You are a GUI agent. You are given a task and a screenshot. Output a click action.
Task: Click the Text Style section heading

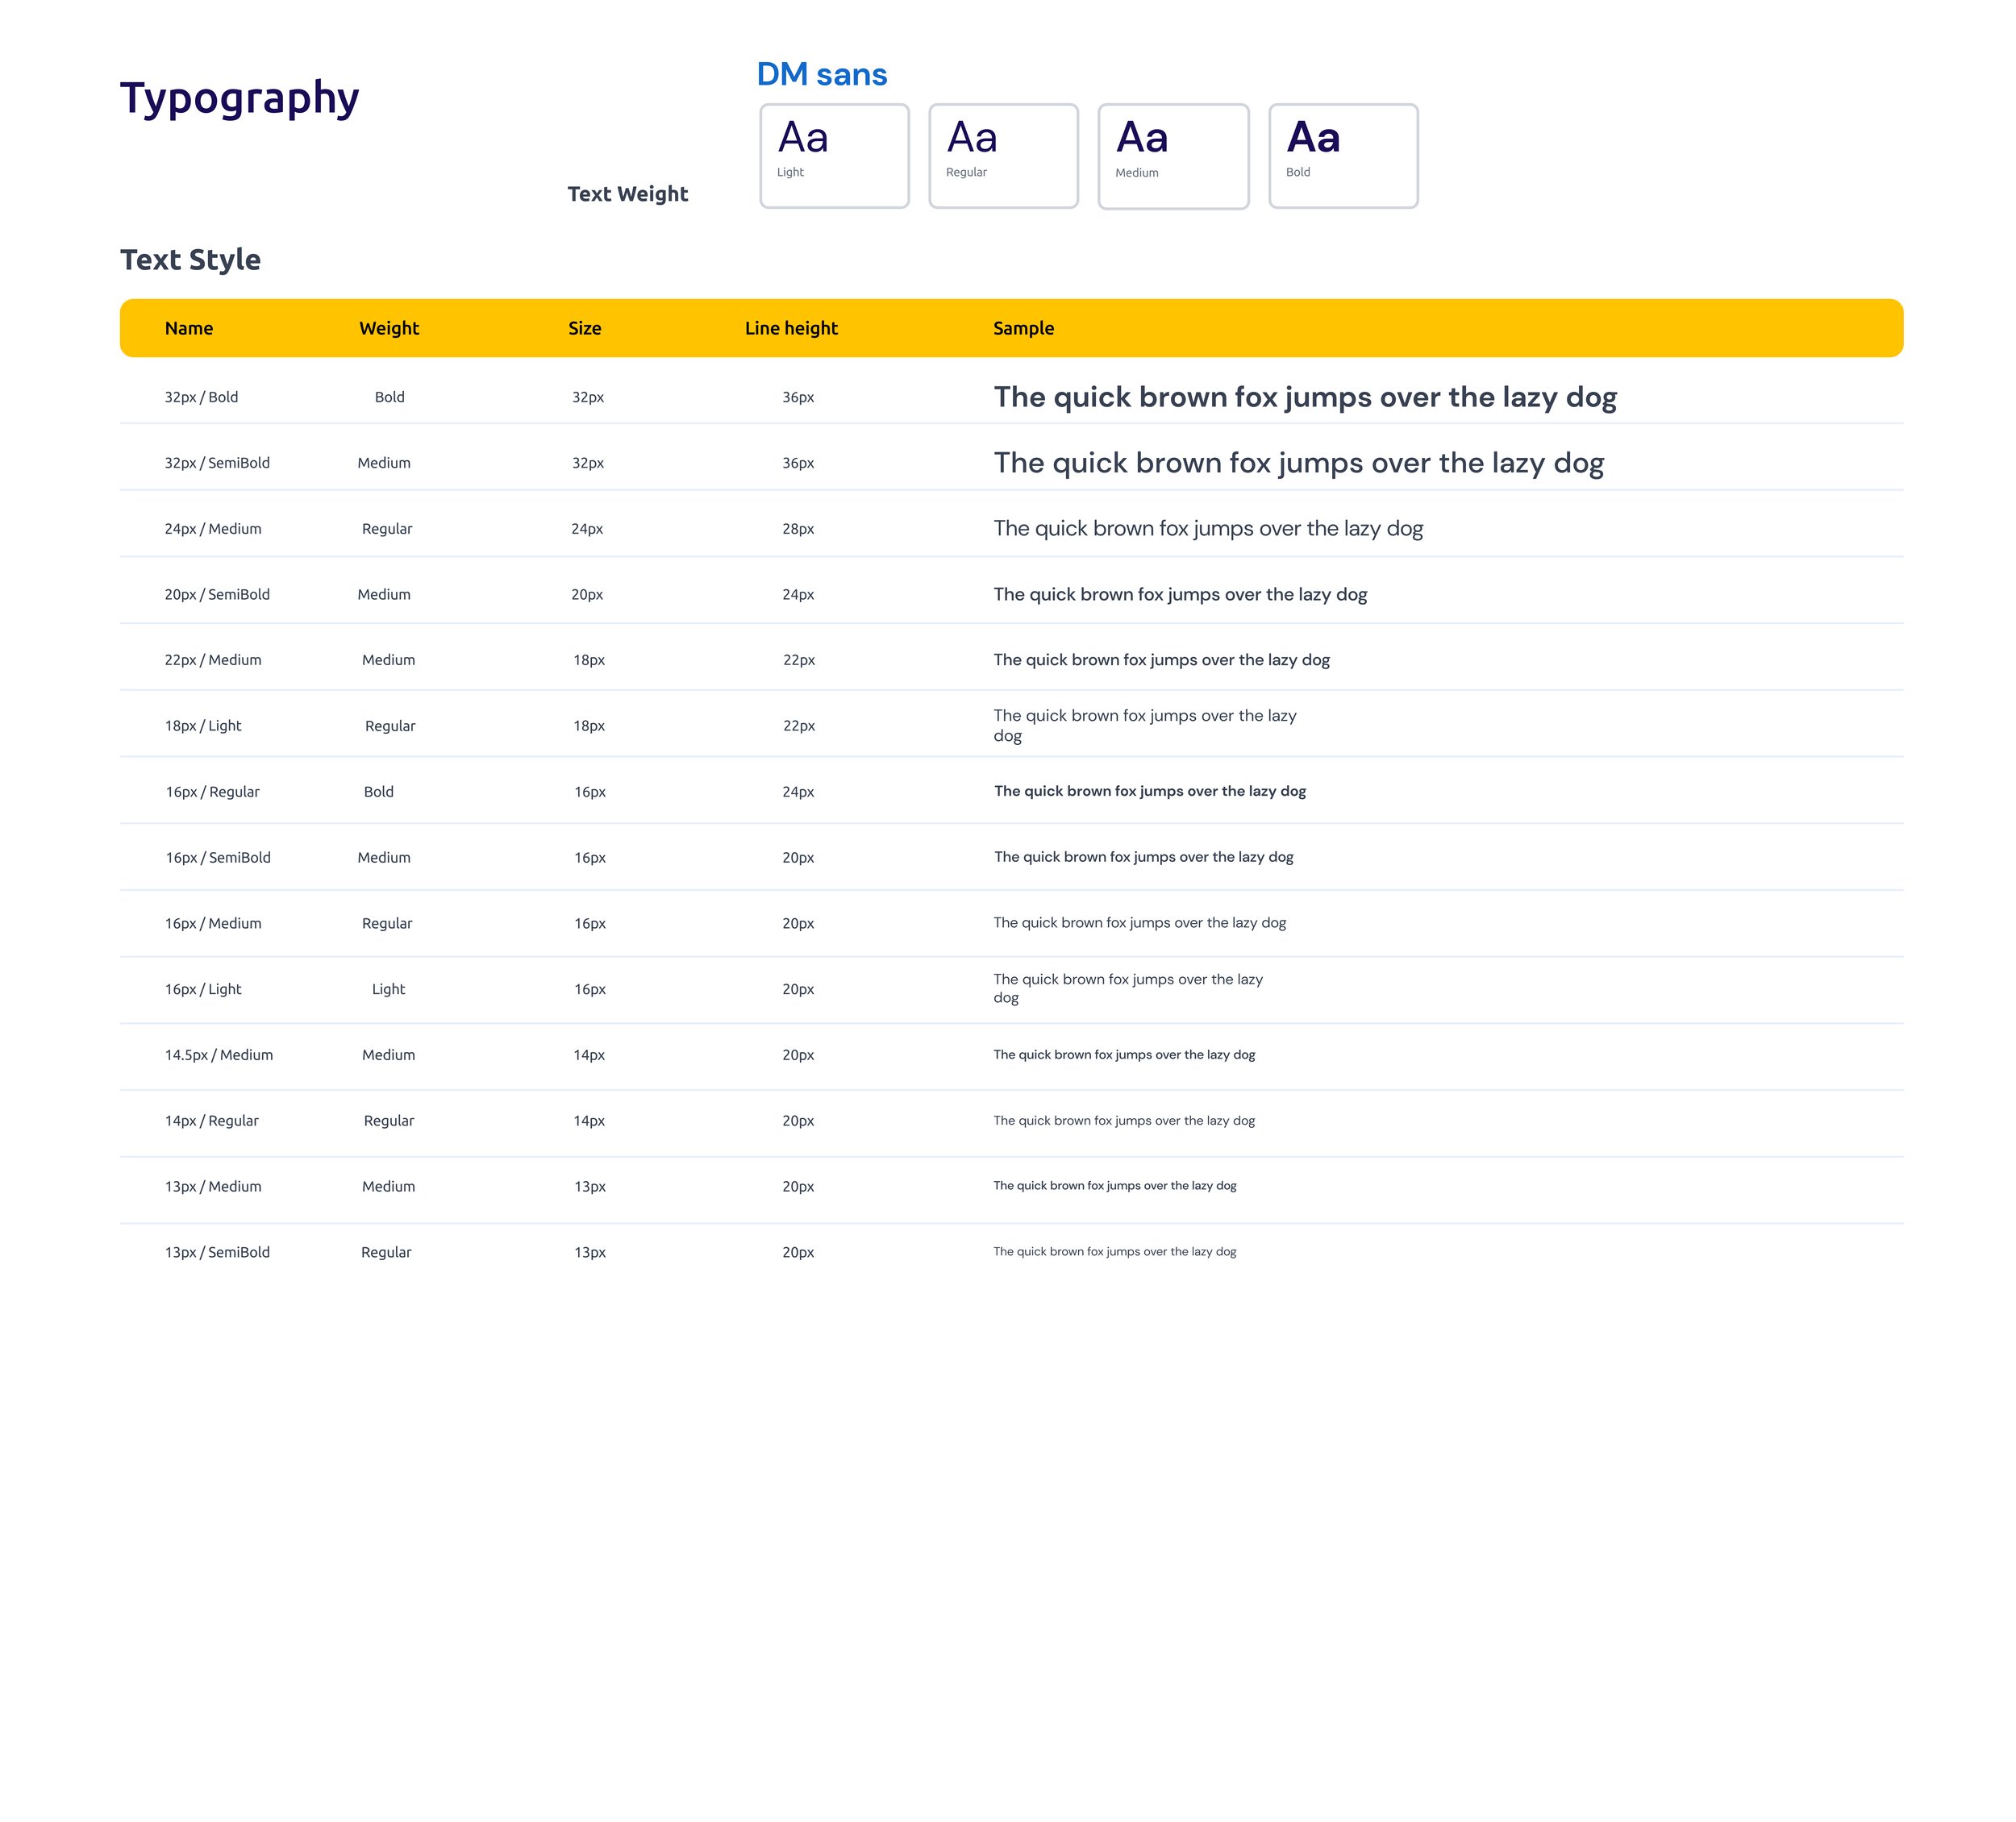190,260
